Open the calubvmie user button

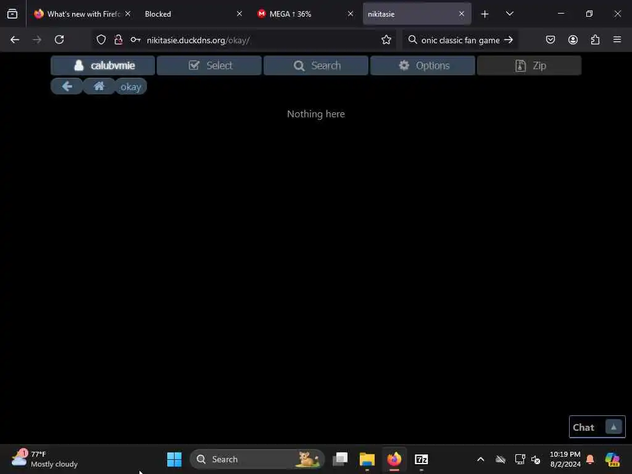point(103,65)
